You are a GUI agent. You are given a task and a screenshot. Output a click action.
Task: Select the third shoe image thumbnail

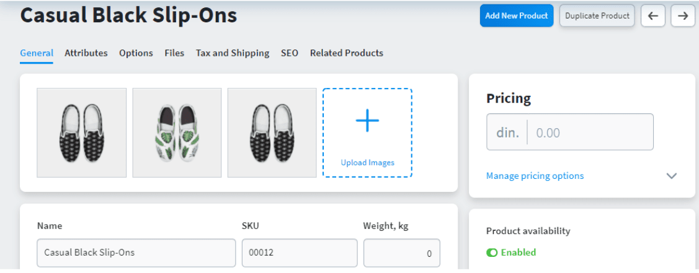click(272, 132)
